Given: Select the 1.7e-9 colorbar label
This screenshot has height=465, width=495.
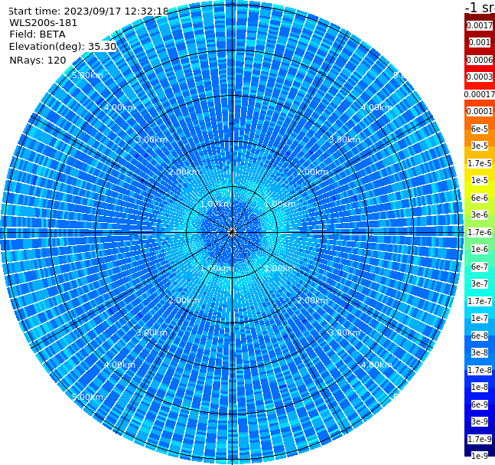Looking at the screenshot, I should pyautogui.click(x=480, y=439).
